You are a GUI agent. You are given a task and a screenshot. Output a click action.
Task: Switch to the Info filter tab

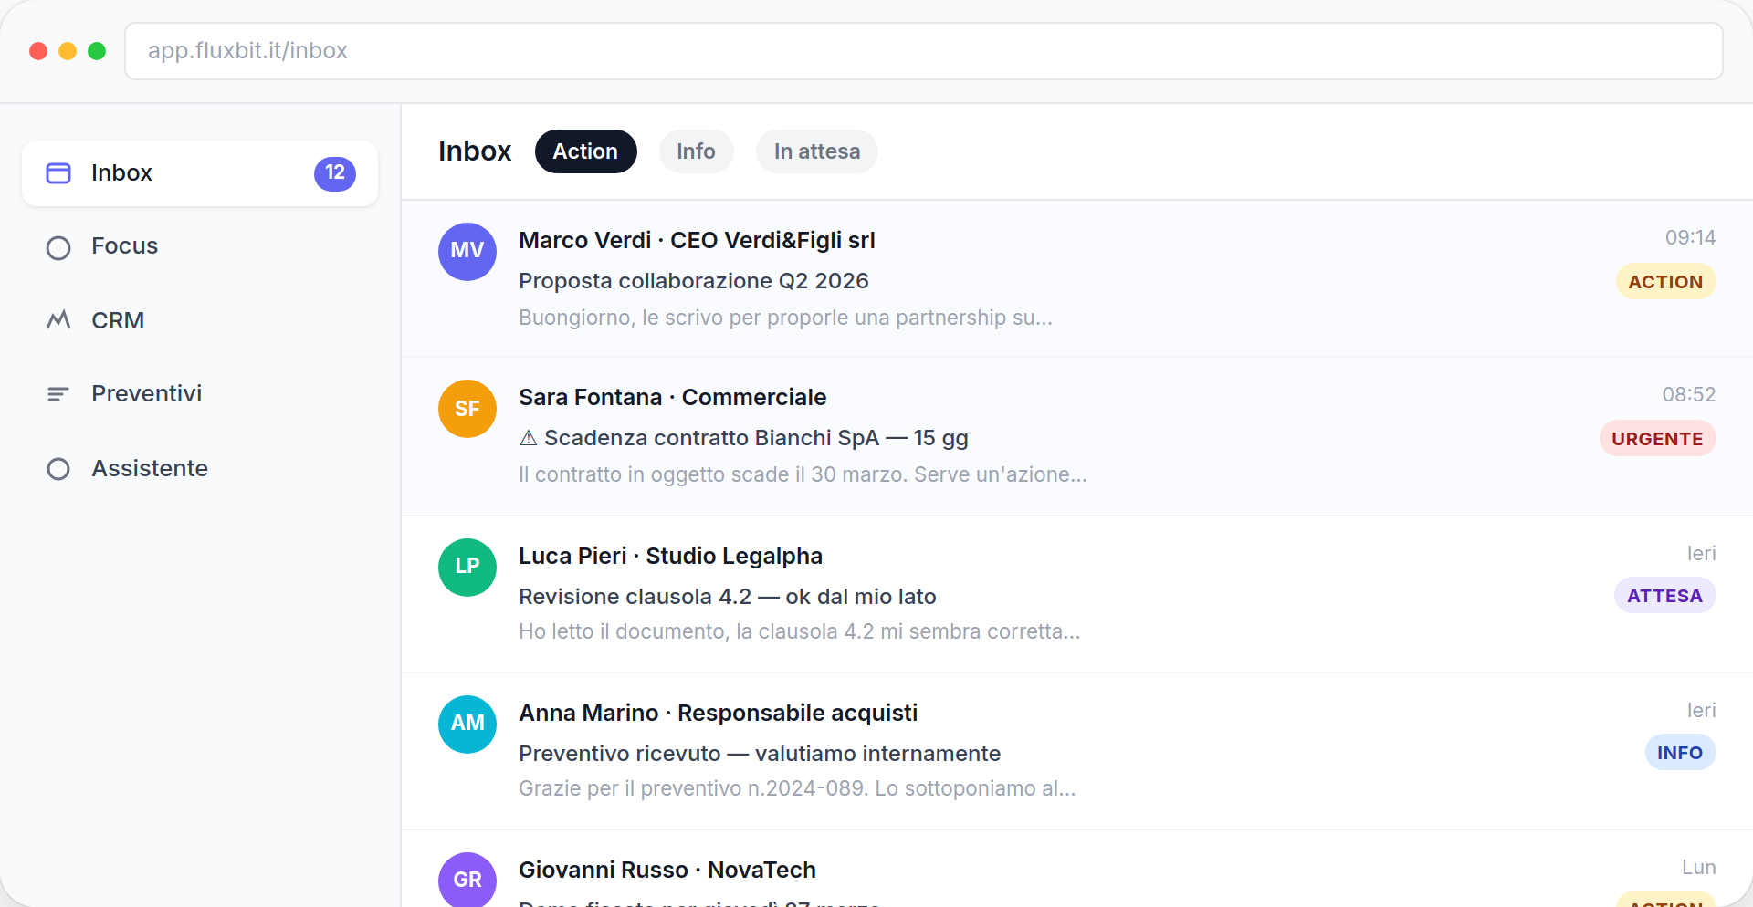pyautogui.click(x=696, y=151)
